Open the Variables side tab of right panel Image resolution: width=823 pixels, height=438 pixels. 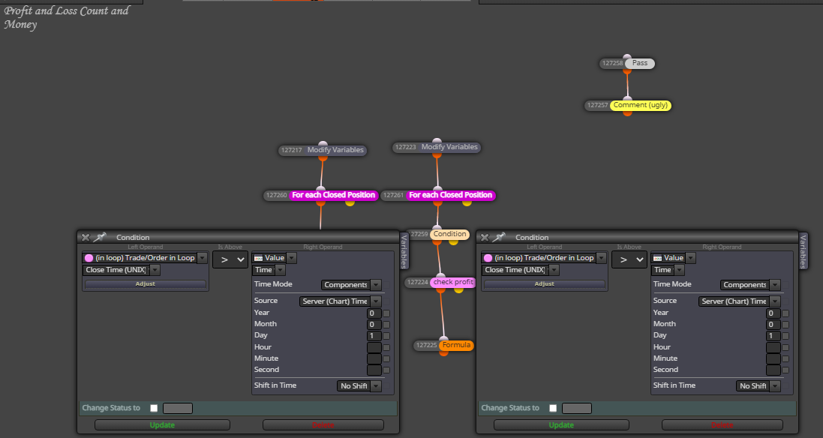coord(803,250)
